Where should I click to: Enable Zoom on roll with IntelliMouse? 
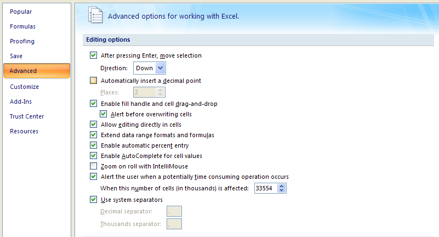pyautogui.click(x=94, y=166)
